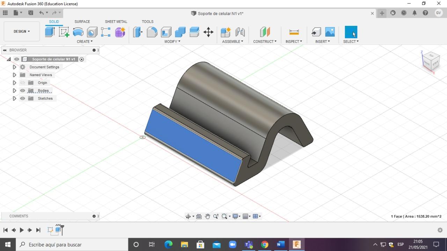Go to end of timeline
Image resolution: width=447 pixels, height=251 pixels.
[38, 230]
